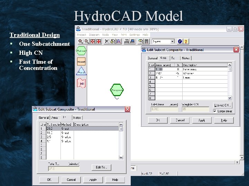Click Help in the Tc dialog
This screenshot has height=186, width=249.
115,180
